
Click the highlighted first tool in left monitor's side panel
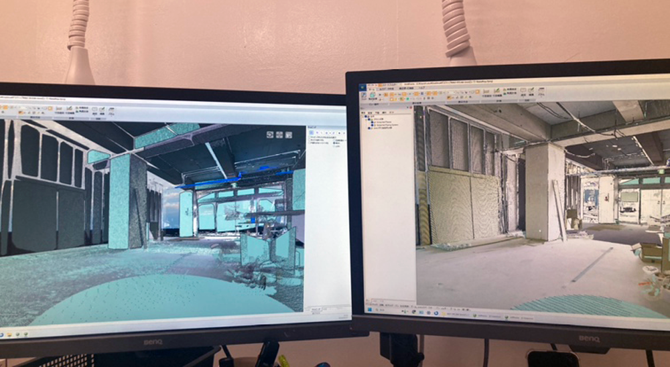[312, 133]
